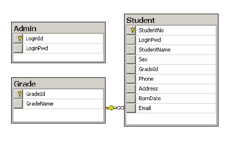The height and width of the screenshot is (143, 236).
Task: Click the primary key icon beside GradeId in Grade
Action: [x=18, y=94]
